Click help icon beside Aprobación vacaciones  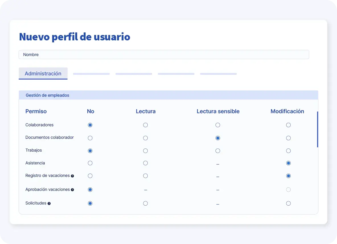[72, 190]
